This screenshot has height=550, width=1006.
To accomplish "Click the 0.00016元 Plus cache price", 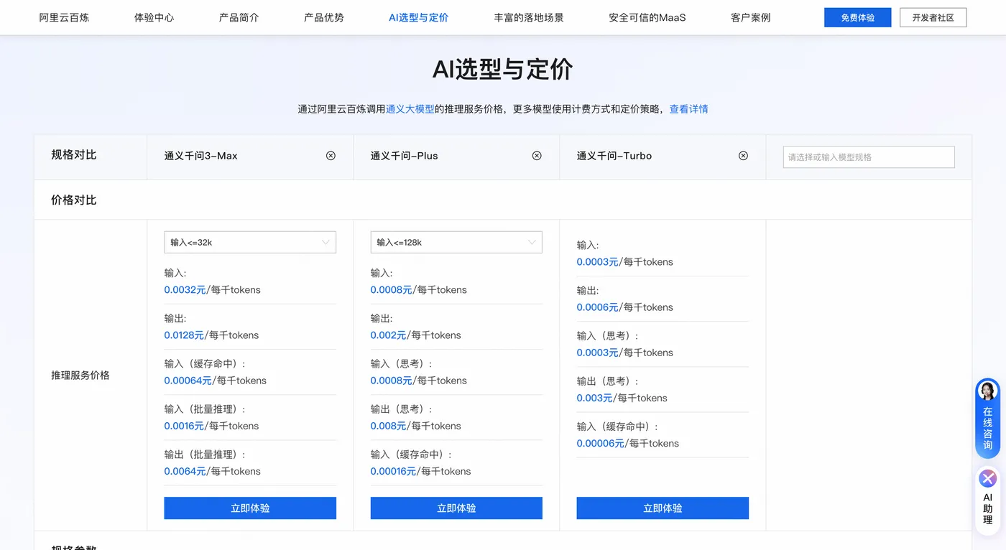I will pos(393,471).
